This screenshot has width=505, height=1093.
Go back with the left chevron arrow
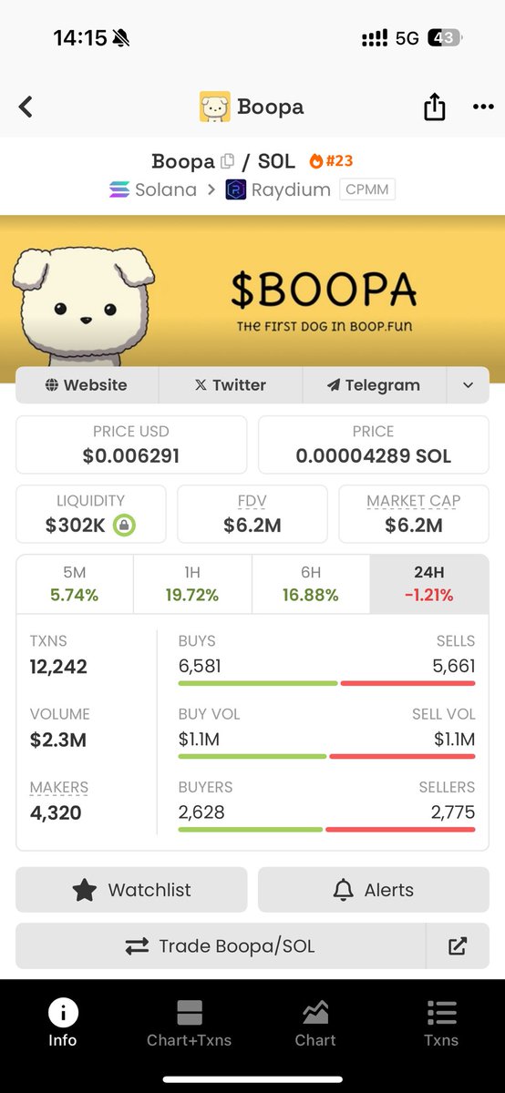click(x=26, y=107)
